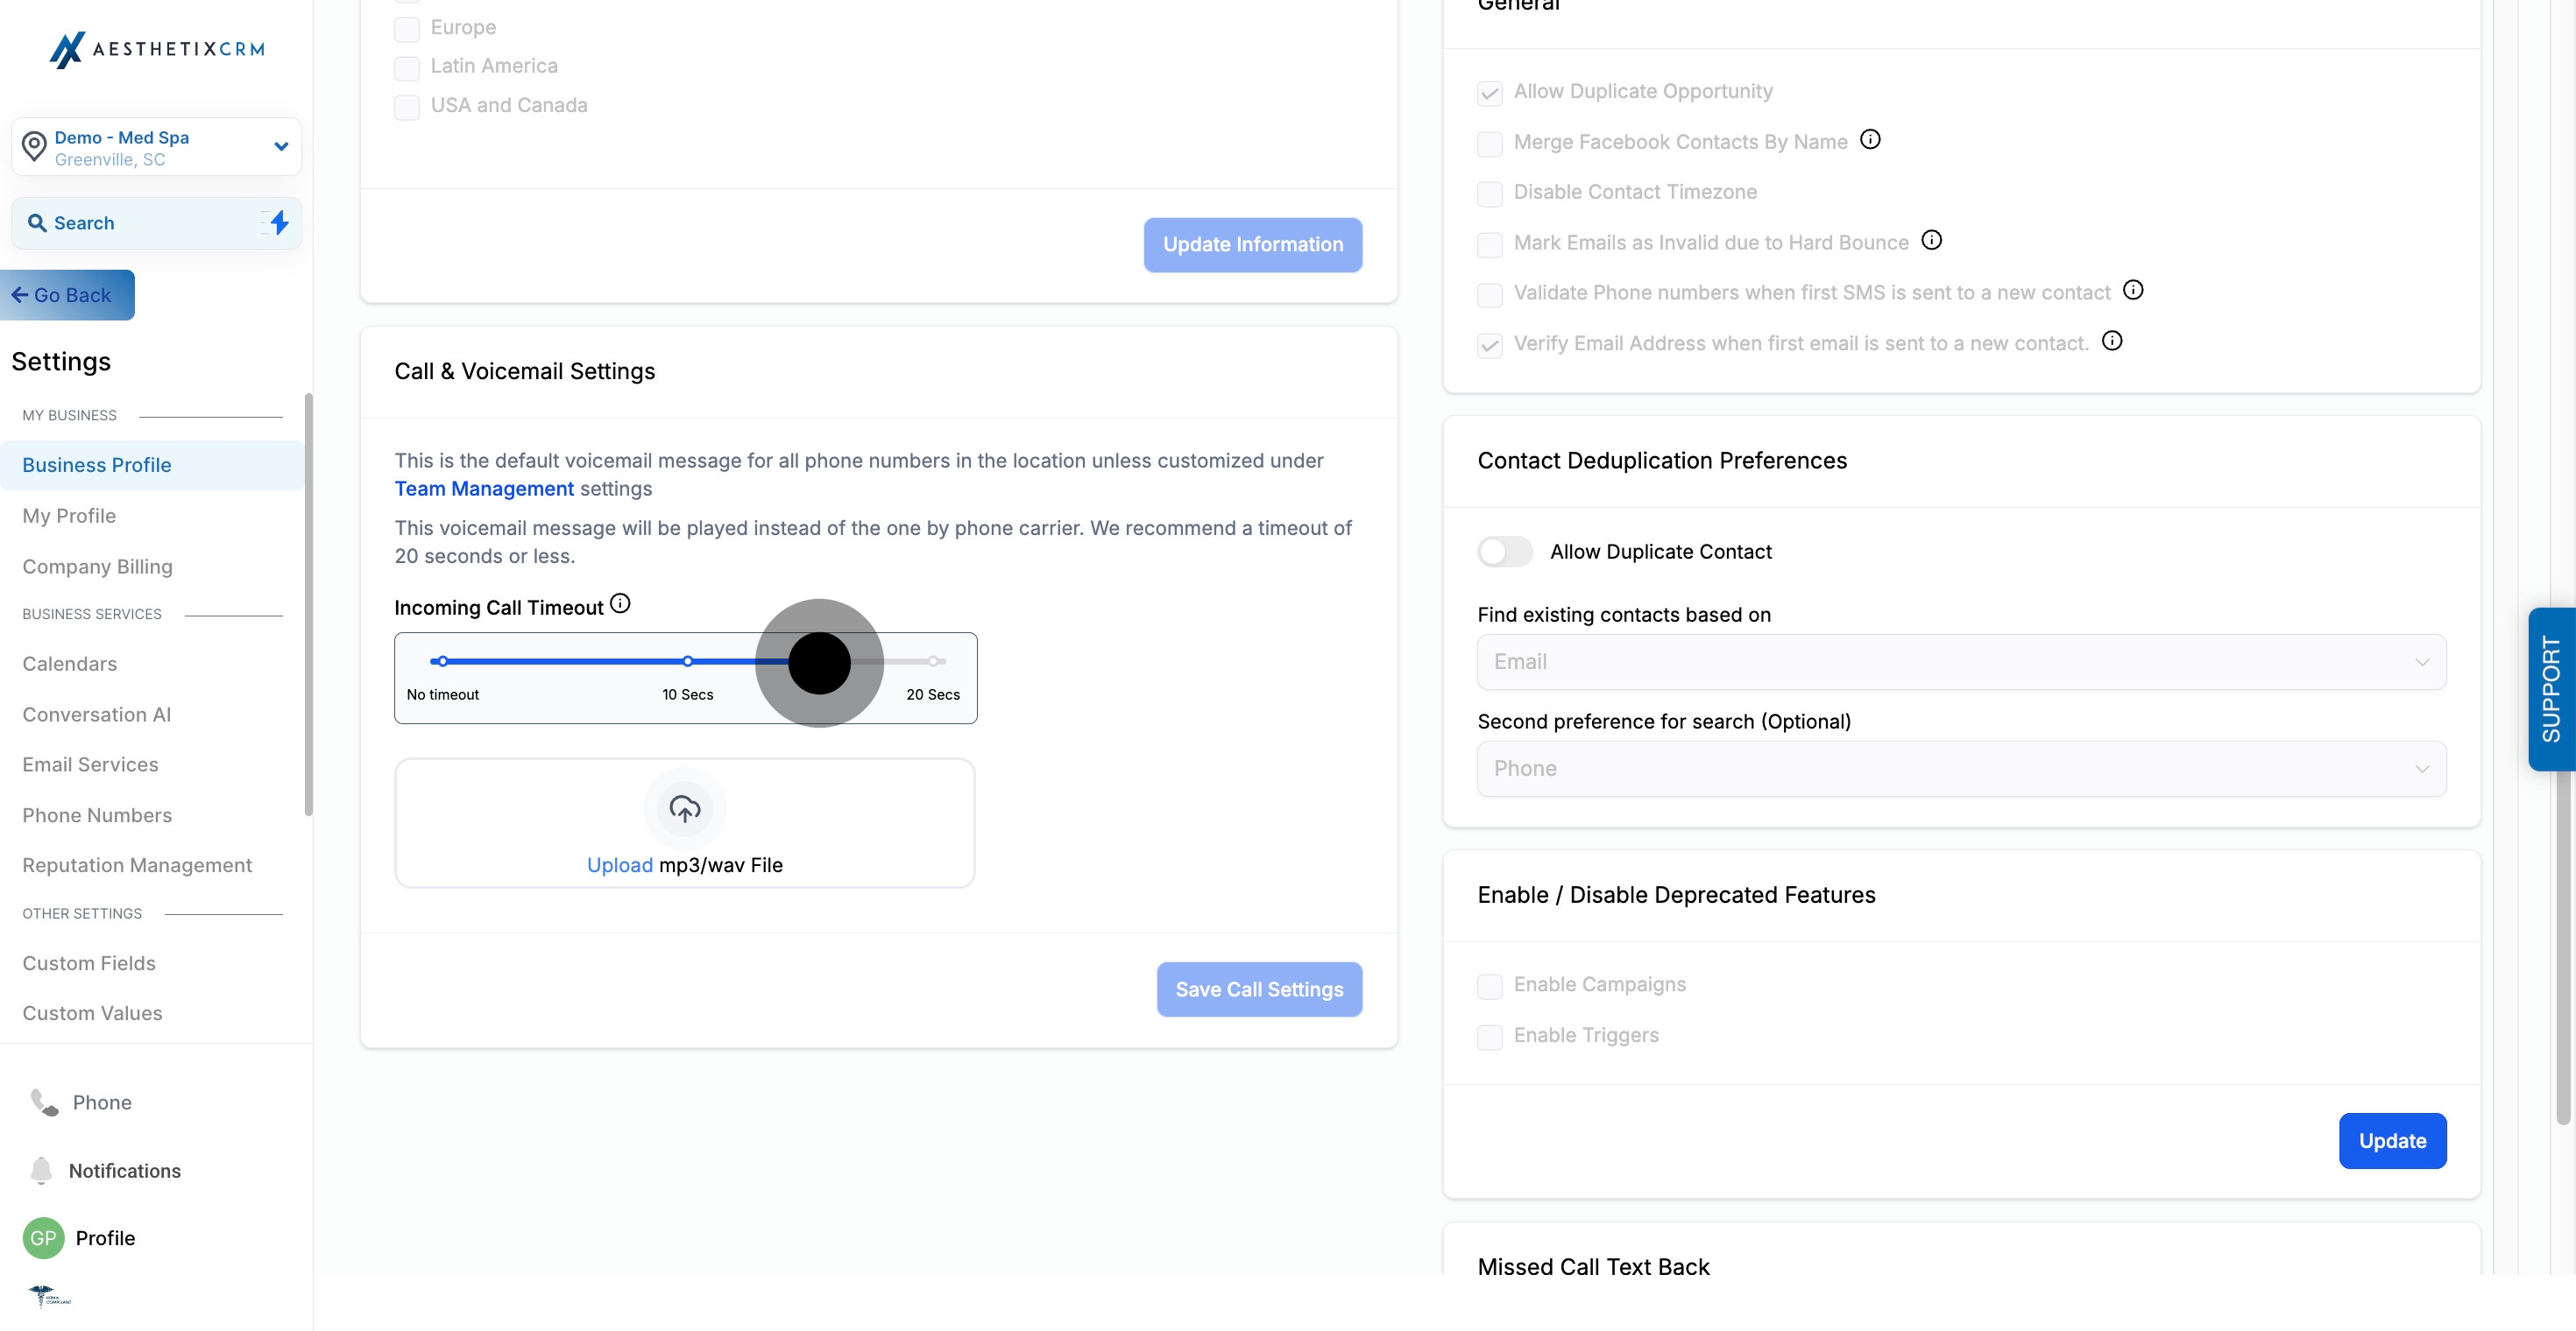The image size is (2576, 1331).
Task: Check the Enable Campaigns checkbox
Action: point(1489,986)
